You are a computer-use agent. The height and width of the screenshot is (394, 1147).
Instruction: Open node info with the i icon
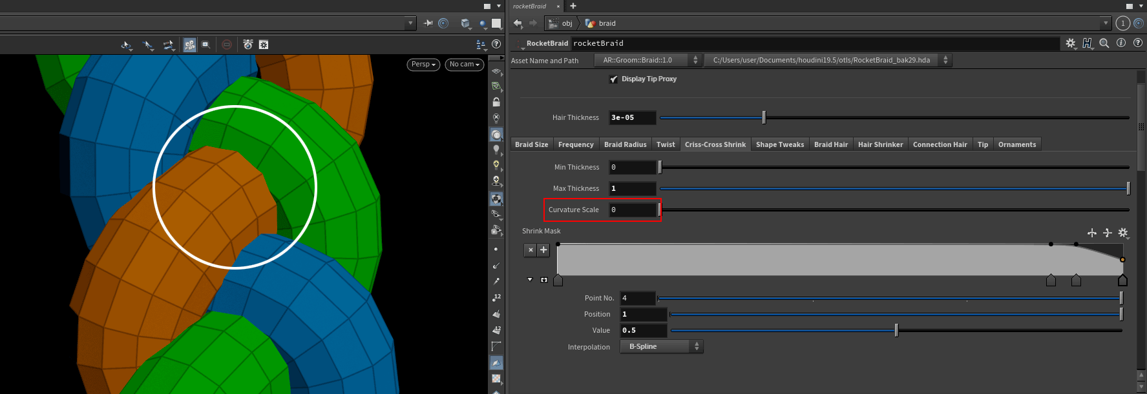(x=1121, y=43)
